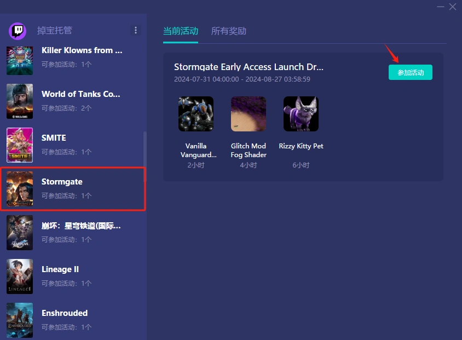Open the Vanilla Vanguard reward image
The image size is (462, 340).
tap(196, 114)
